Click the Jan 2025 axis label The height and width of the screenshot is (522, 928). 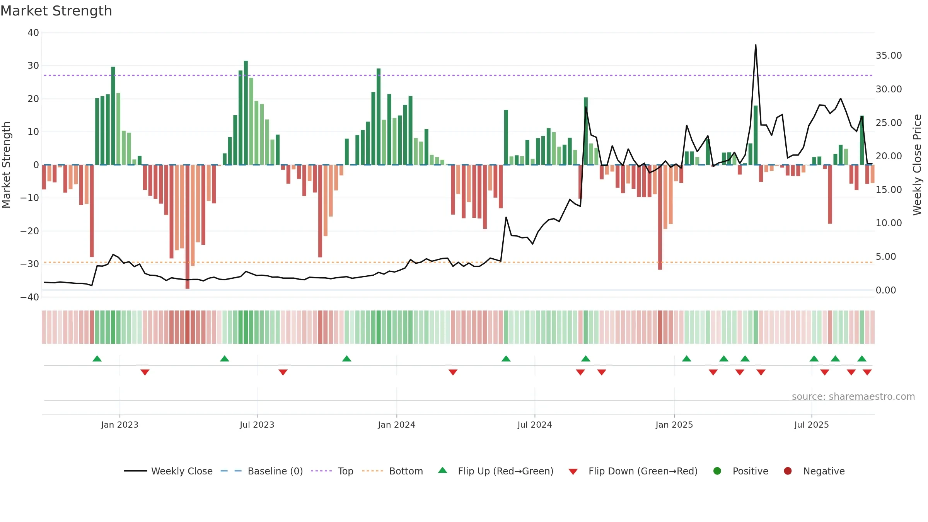674,425
